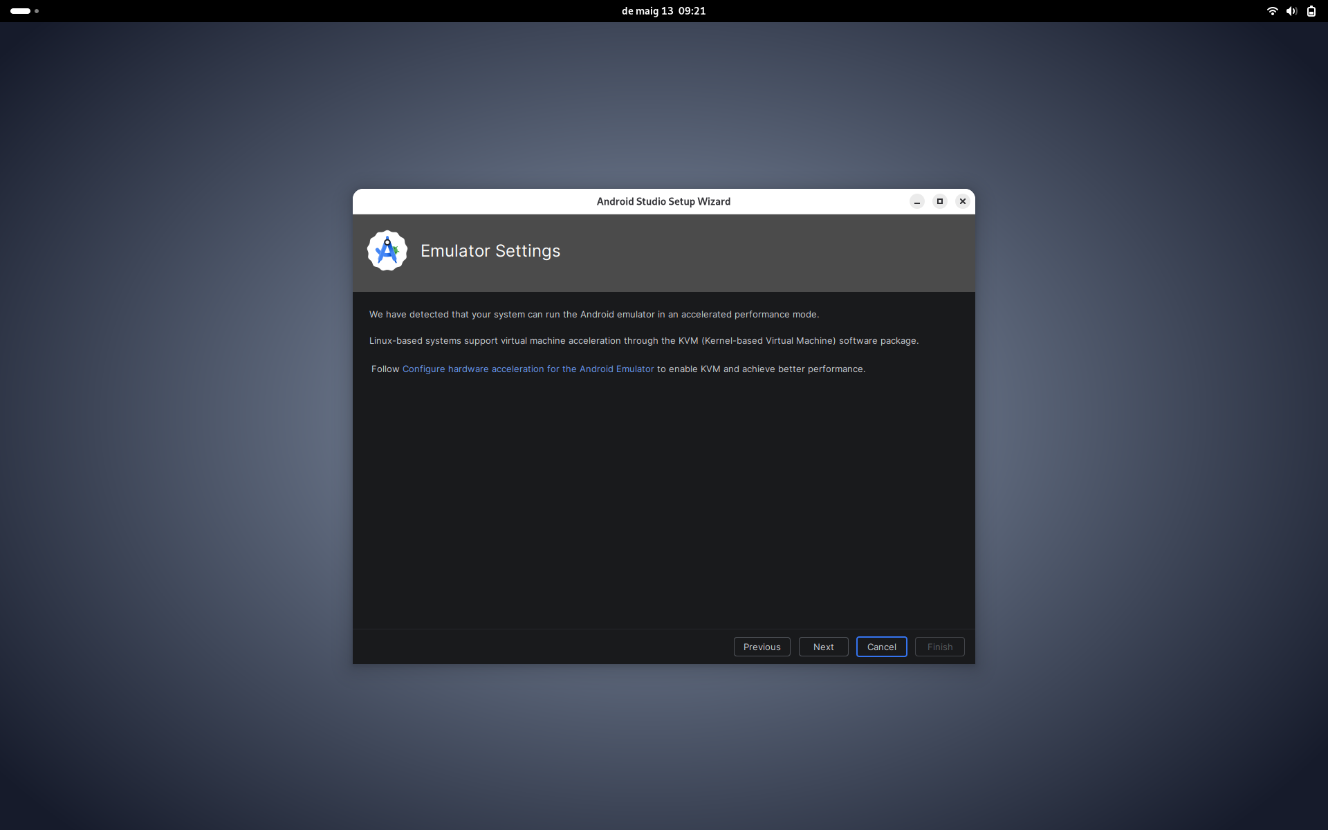The width and height of the screenshot is (1328, 830).
Task: Close the Setup Wizard window
Action: coord(962,201)
